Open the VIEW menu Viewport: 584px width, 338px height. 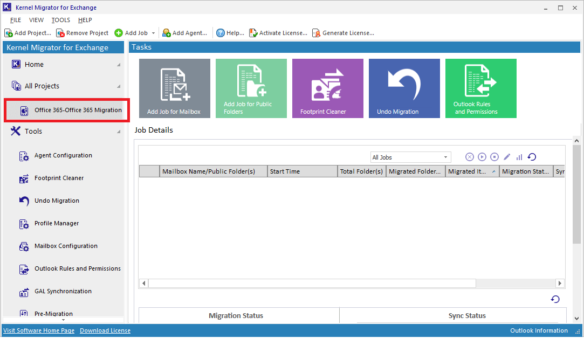(36, 20)
